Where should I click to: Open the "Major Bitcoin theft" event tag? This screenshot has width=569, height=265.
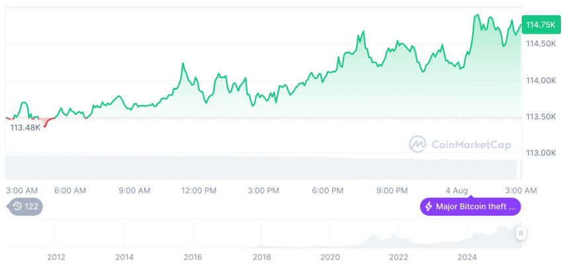(x=470, y=207)
